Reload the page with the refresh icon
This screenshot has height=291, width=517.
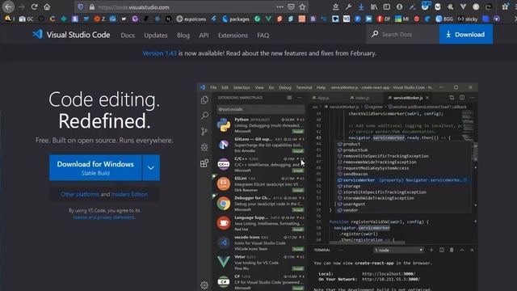click(34, 7)
